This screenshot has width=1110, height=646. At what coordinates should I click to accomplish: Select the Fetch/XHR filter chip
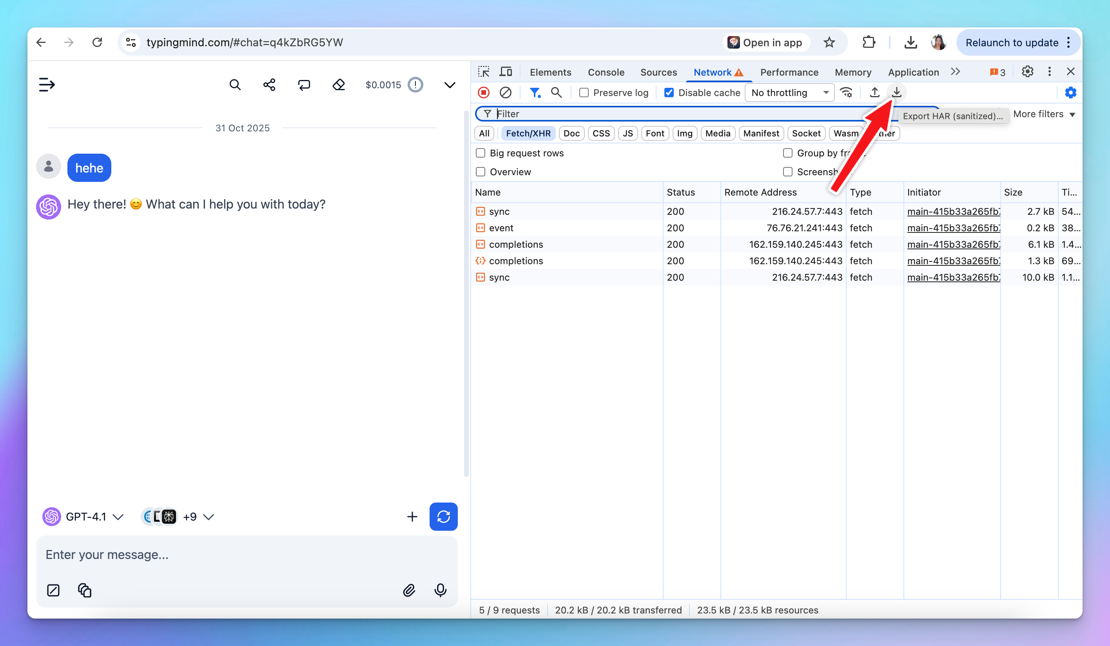pos(528,134)
